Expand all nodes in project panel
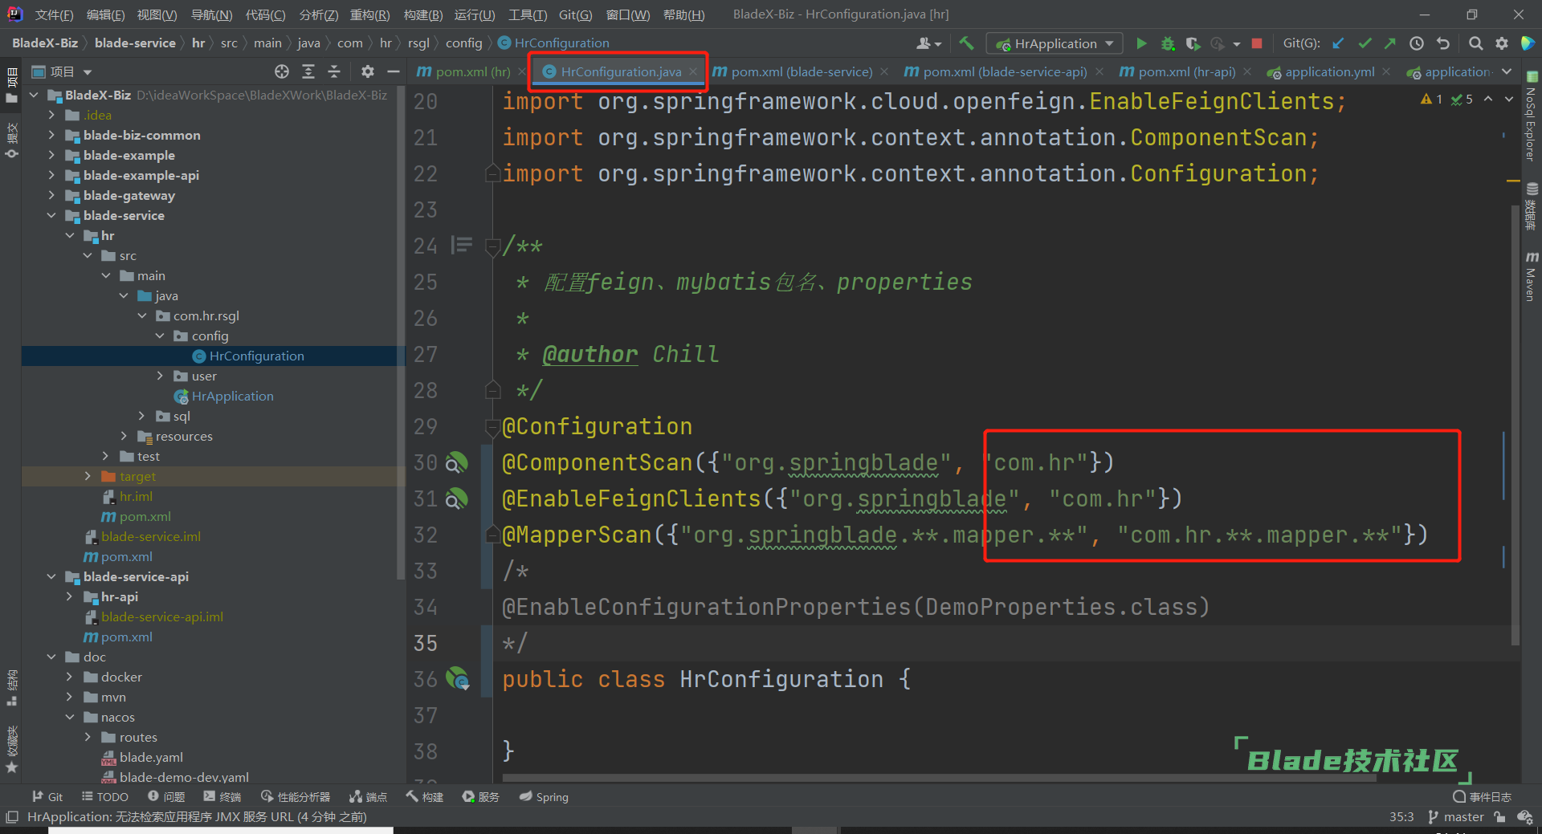 tap(308, 71)
